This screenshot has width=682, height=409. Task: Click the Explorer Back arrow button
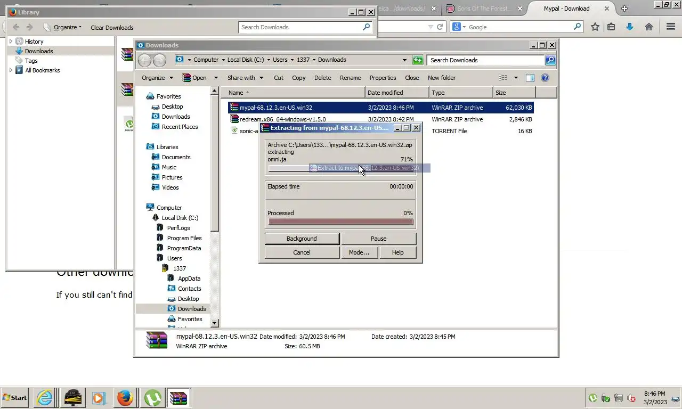(x=144, y=60)
